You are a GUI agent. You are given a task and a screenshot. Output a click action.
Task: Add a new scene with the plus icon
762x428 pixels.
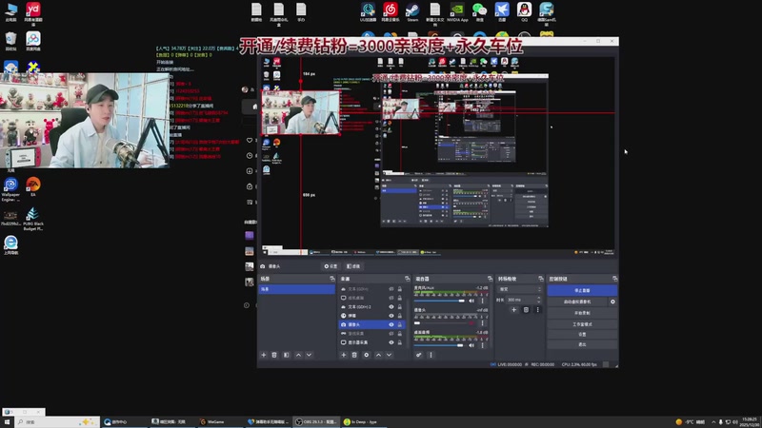264,355
